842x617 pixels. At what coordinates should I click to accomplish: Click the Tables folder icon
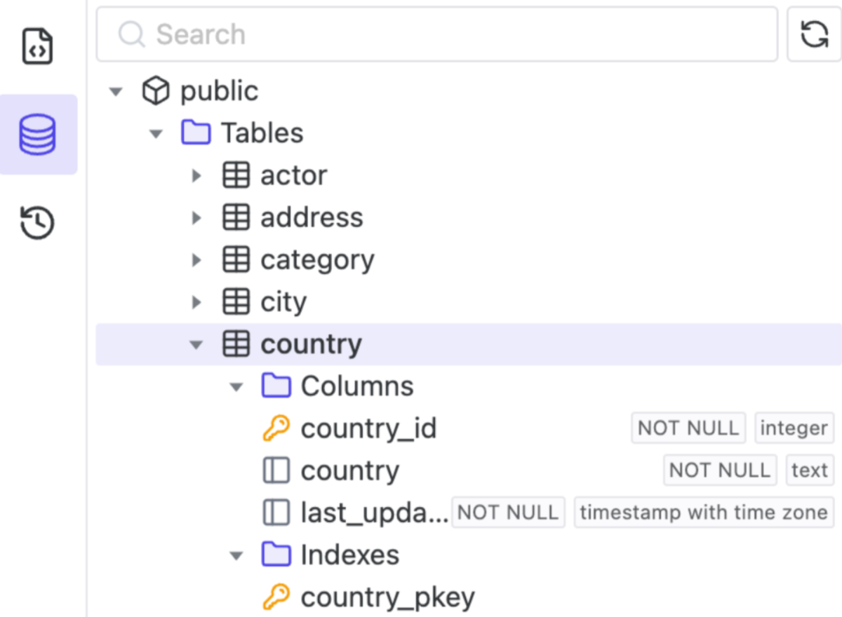(x=196, y=133)
